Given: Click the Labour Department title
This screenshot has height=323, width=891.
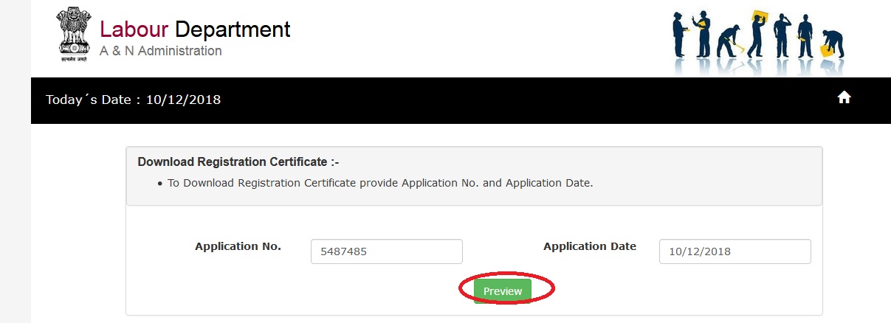Looking at the screenshot, I should tap(195, 29).
